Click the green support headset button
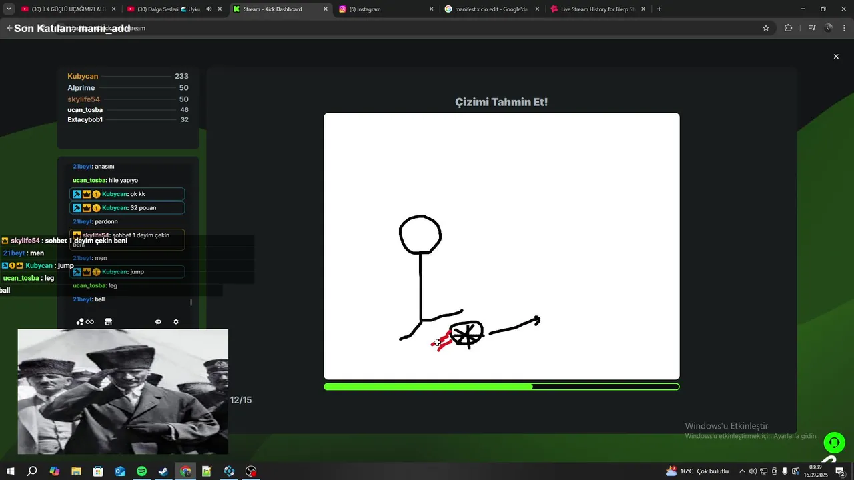This screenshot has height=480, width=854. [834, 443]
